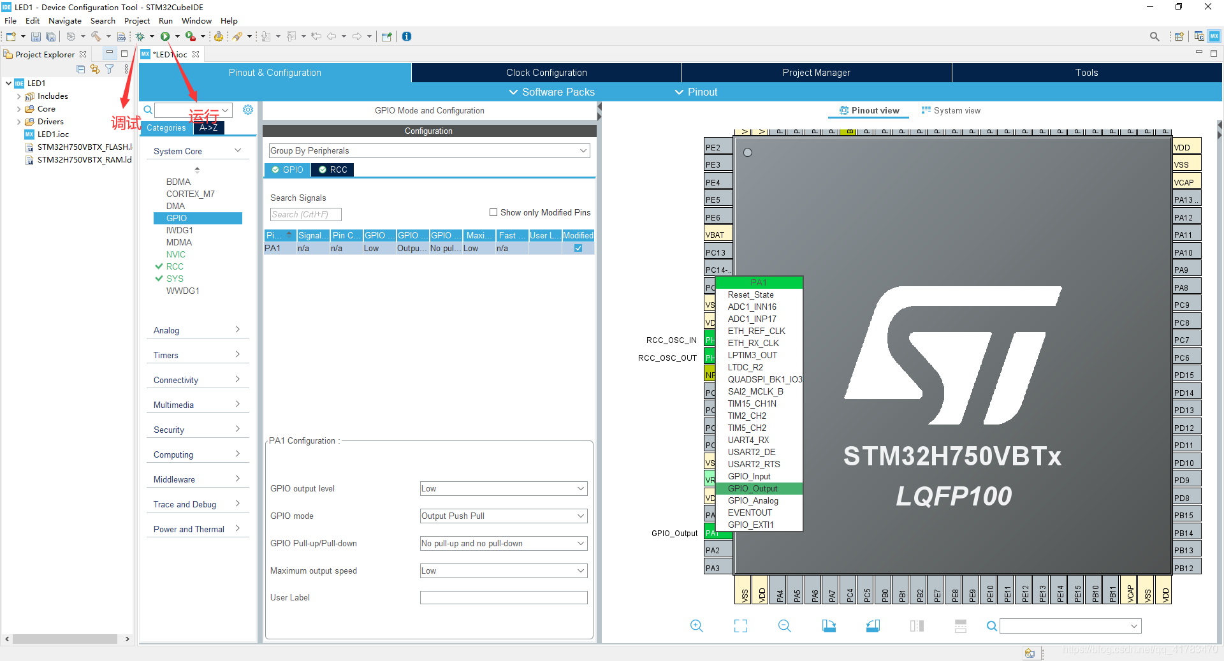Image resolution: width=1224 pixels, height=661 pixels.
Task: Switch categories list to A->Z
Action: 208,127
